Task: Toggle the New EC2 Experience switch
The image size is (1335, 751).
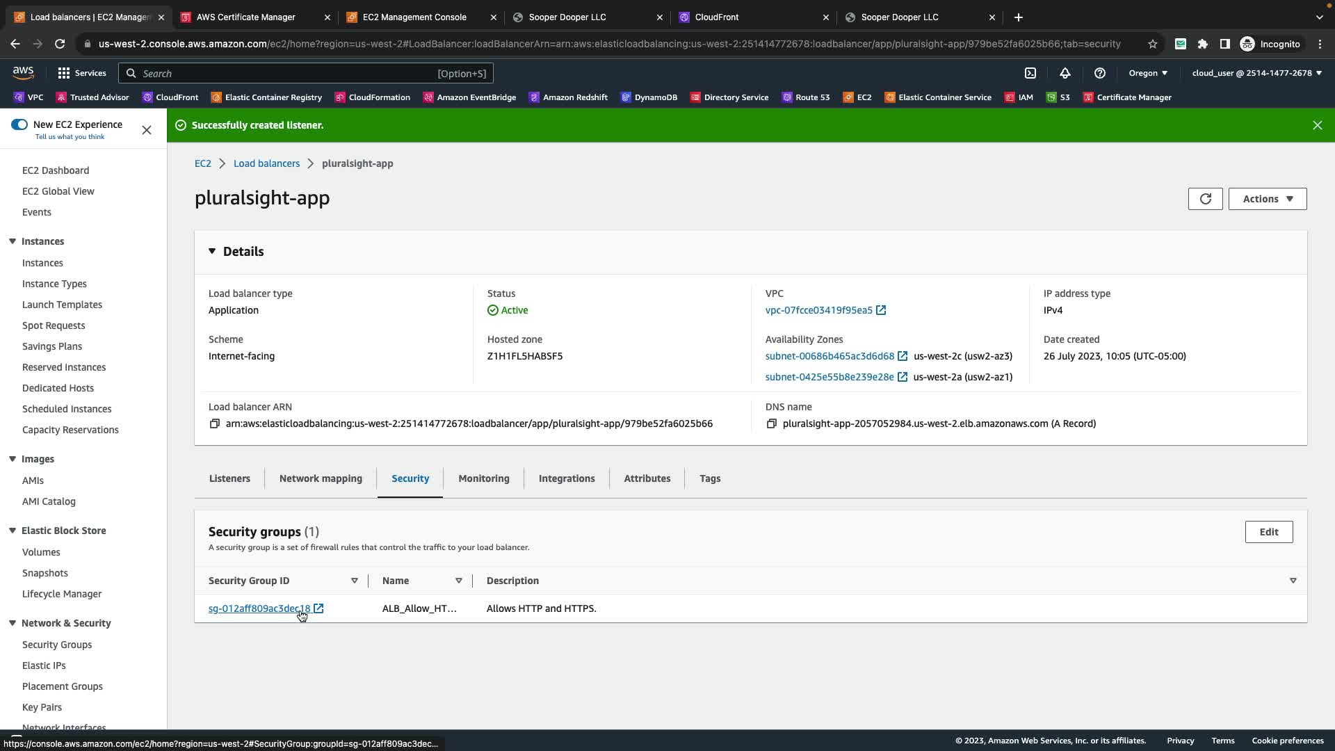Action: click(x=19, y=124)
